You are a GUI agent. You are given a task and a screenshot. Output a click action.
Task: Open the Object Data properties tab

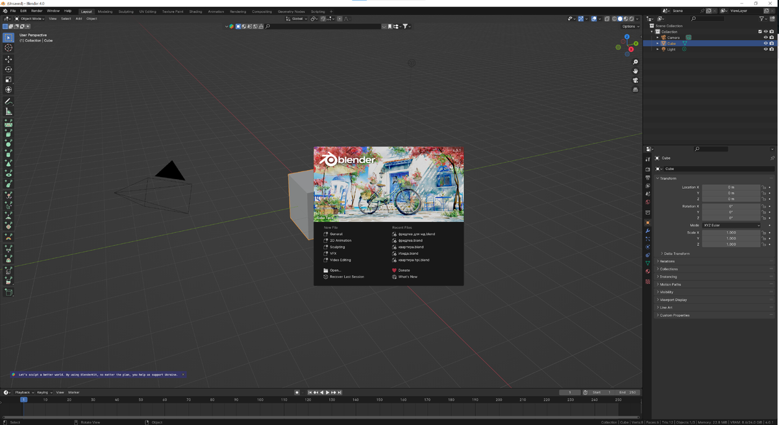point(648,263)
